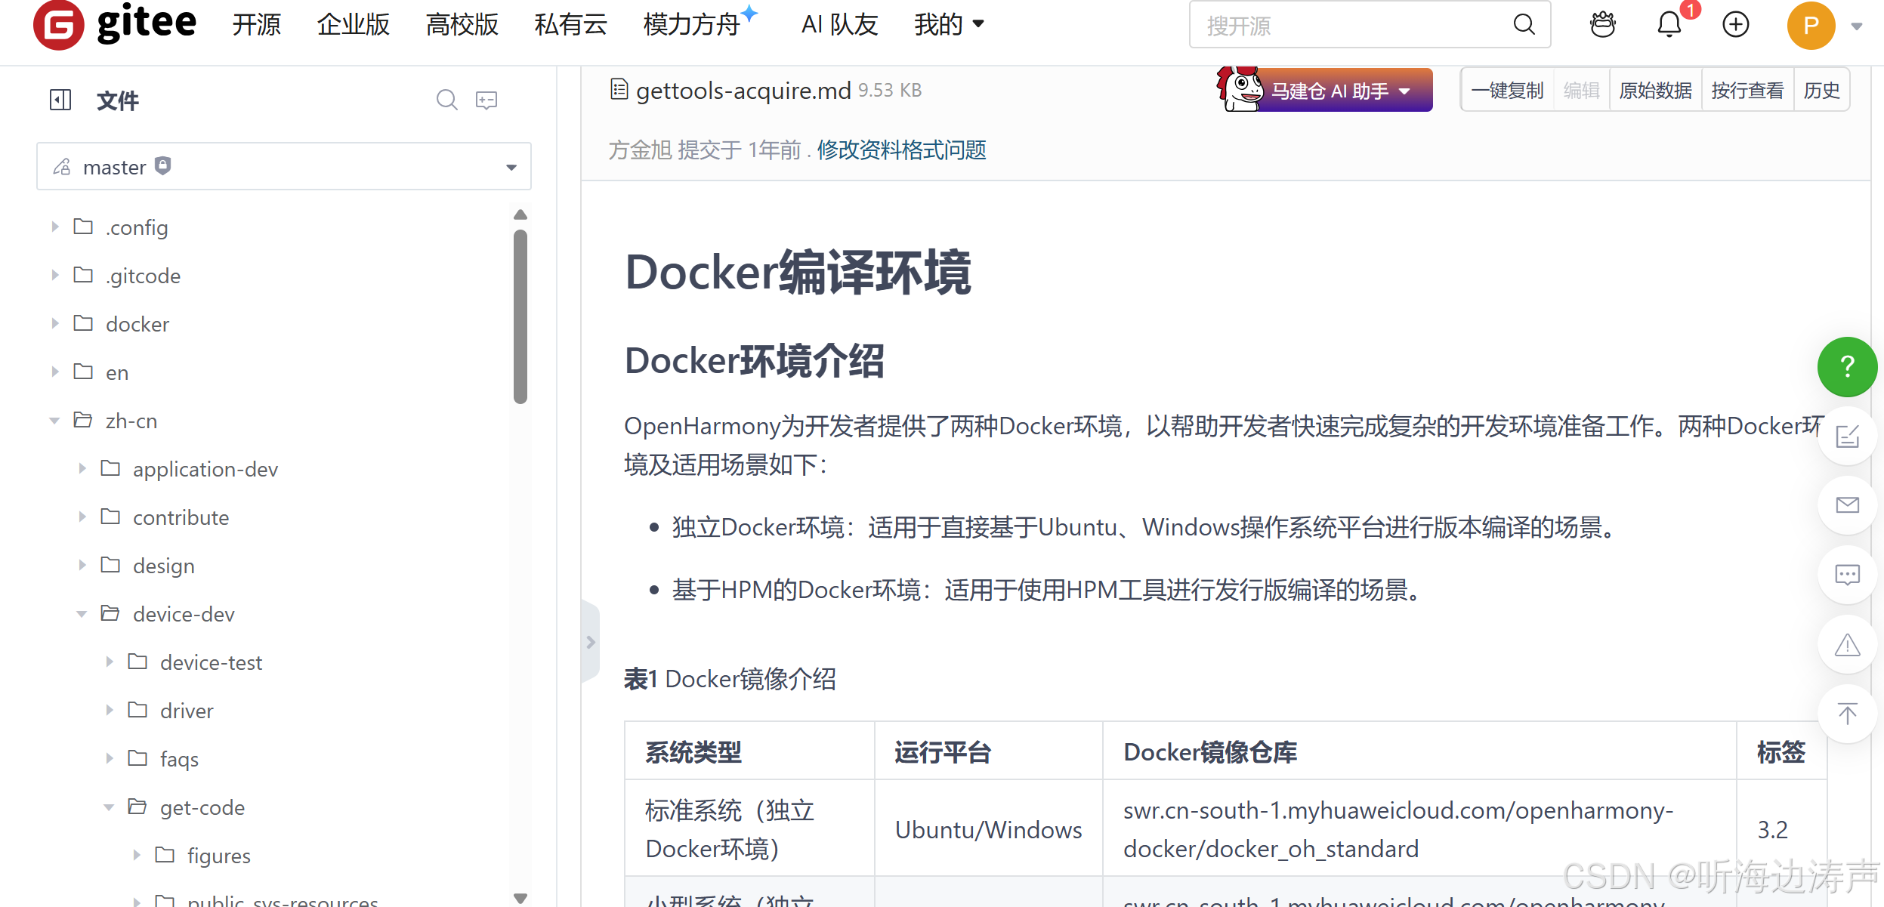The height and width of the screenshot is (907, 1884).
Task: Click the floating mail envelope icon
Action: tap(1847, 505)
